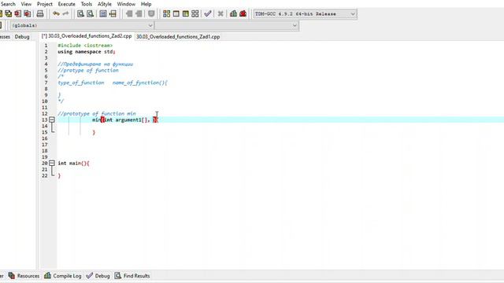This screenshot has width=504, height=283.
Task: Open the Search menu
Action: 8,4
